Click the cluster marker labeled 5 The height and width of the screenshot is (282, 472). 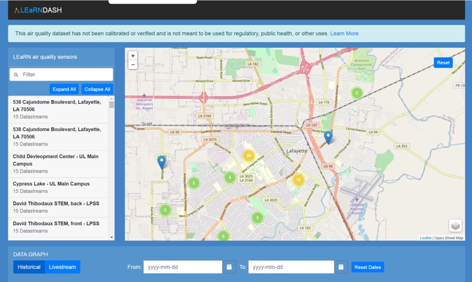click(x=223, y=236)
